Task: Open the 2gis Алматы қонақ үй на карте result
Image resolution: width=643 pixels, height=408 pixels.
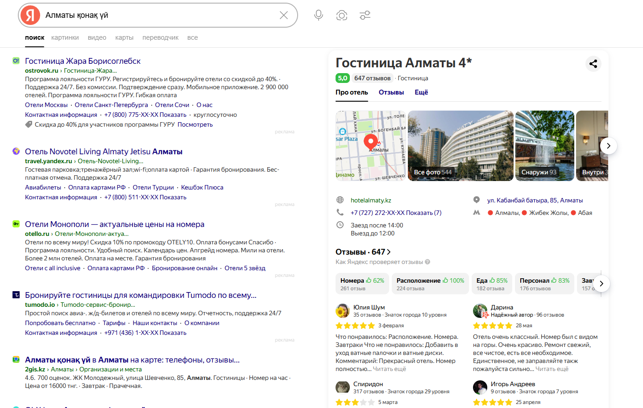Action: [x=132, y=360]
